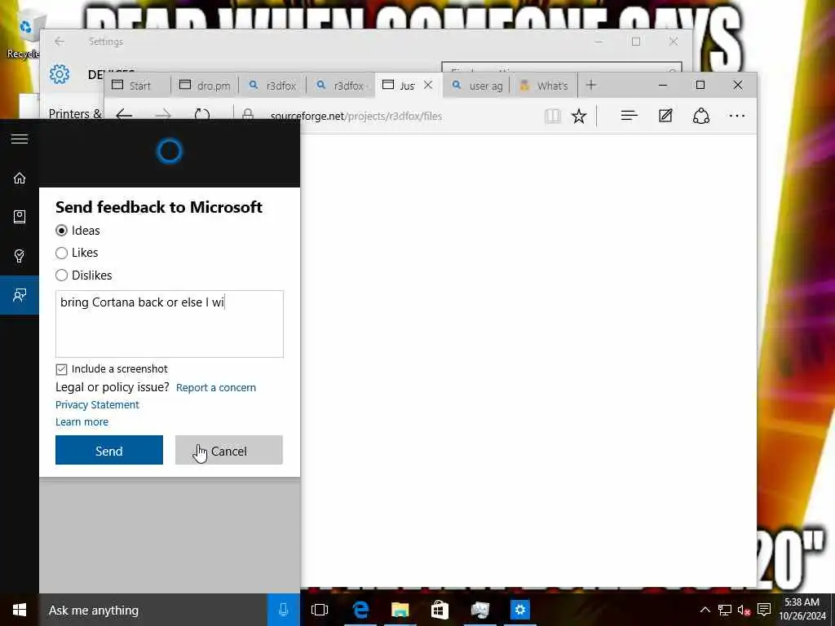Open Cortana Reminders lightbulb icon
835x626 pixels.
click(20, 256)
